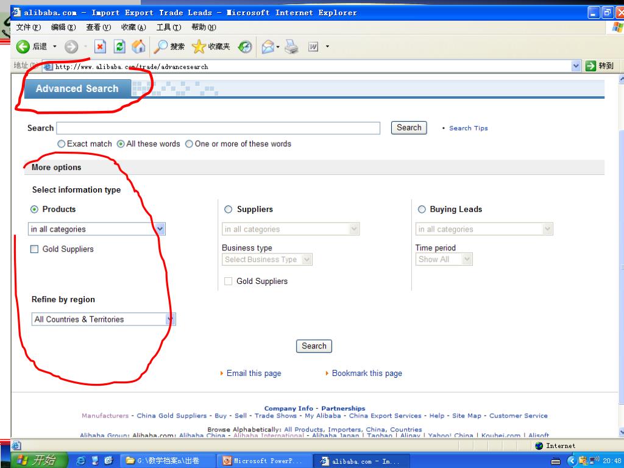Click the page icon in address bar
This screenshot has width=624, height=468.
(x=48, y=66)
